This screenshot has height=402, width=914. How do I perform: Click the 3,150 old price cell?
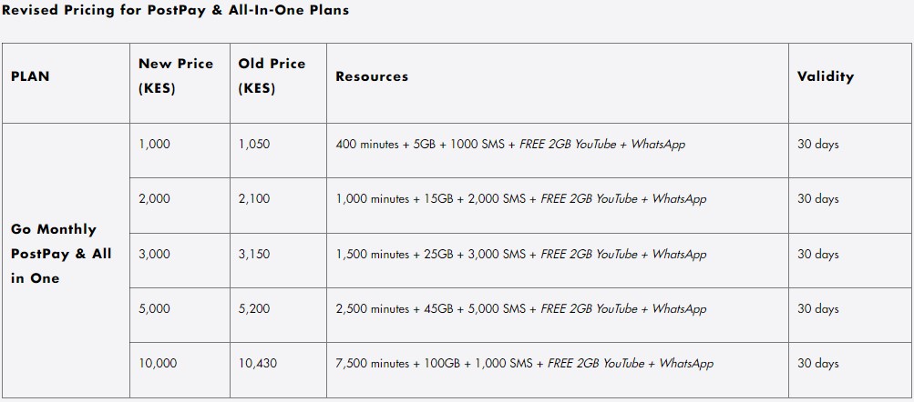click(x=254, y=255)
